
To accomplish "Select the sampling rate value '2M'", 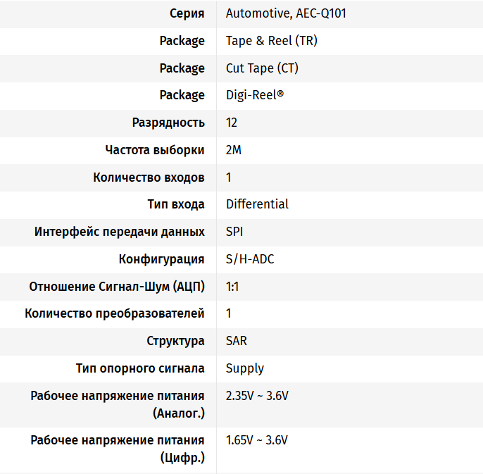I will 234,150.
